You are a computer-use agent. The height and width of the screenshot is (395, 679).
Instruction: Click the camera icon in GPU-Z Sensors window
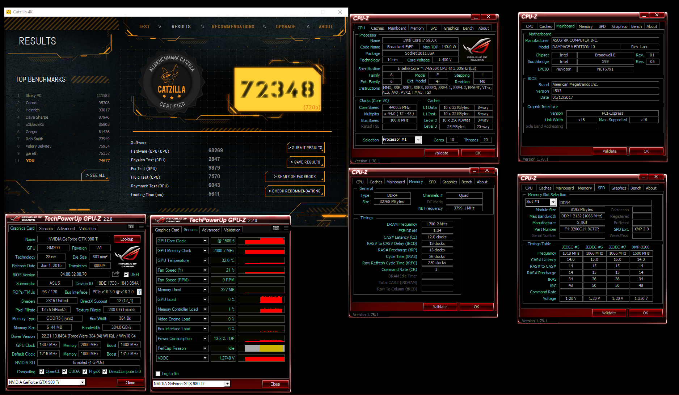(276, 228)
